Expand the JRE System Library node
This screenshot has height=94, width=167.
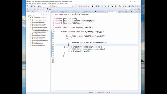[29, 17]
